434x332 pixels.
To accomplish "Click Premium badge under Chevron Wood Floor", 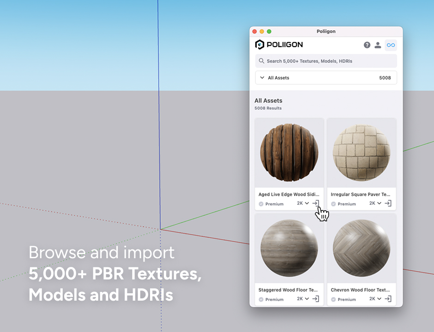I will pyautogui.click(x=344, y=299).
